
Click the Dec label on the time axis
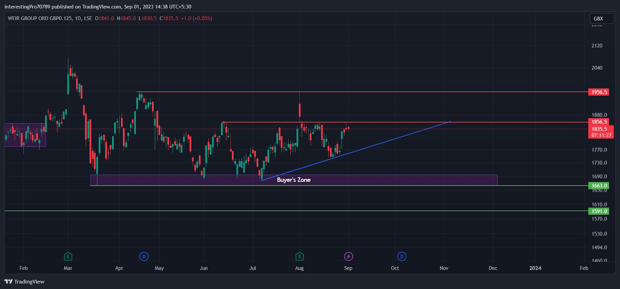pyautogui.click(x=493, y=268)
